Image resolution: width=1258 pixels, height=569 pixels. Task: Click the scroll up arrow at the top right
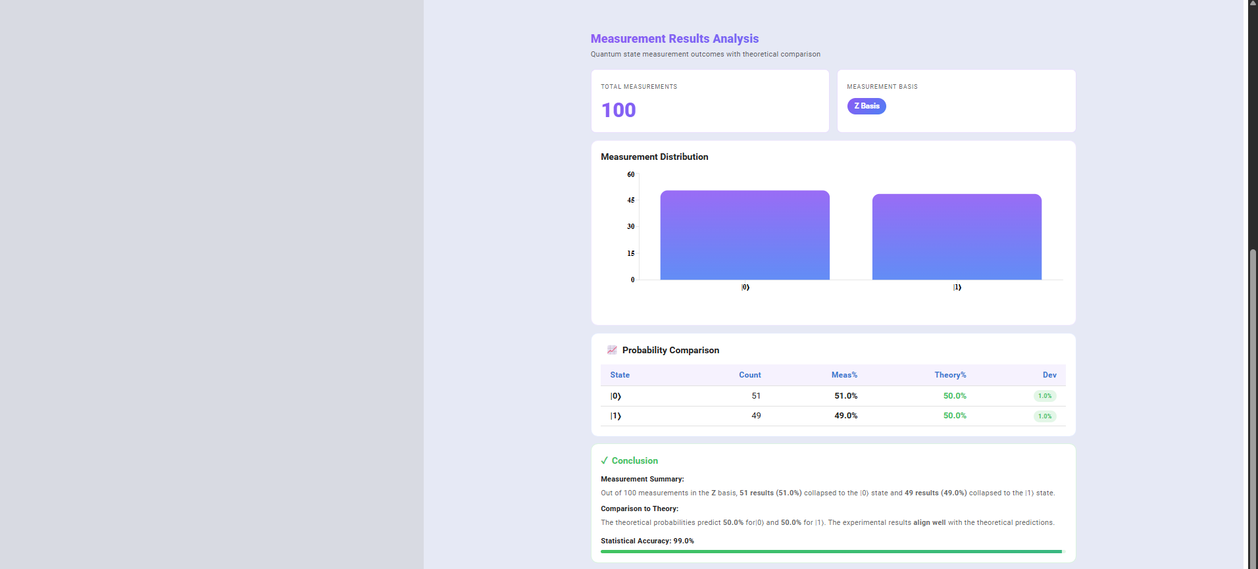[1253, 3]
